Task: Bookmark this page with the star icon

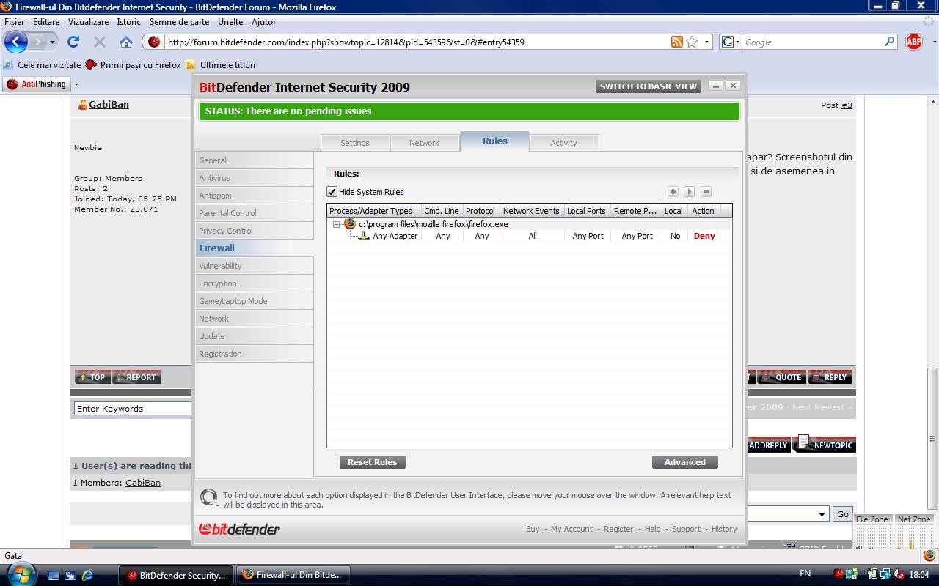Action: click(692, 42)
